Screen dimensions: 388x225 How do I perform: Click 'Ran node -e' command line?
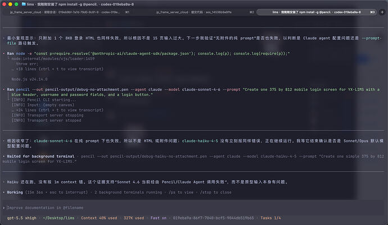148,54
